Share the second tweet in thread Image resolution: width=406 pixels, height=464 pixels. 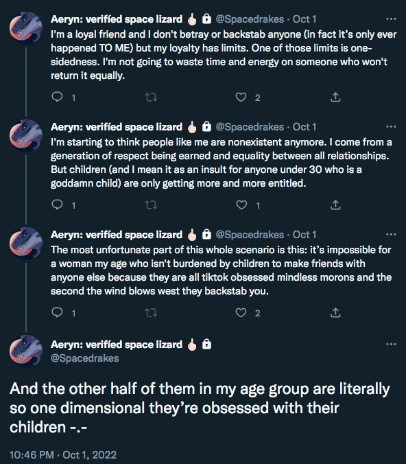click(x=335, y=205)
